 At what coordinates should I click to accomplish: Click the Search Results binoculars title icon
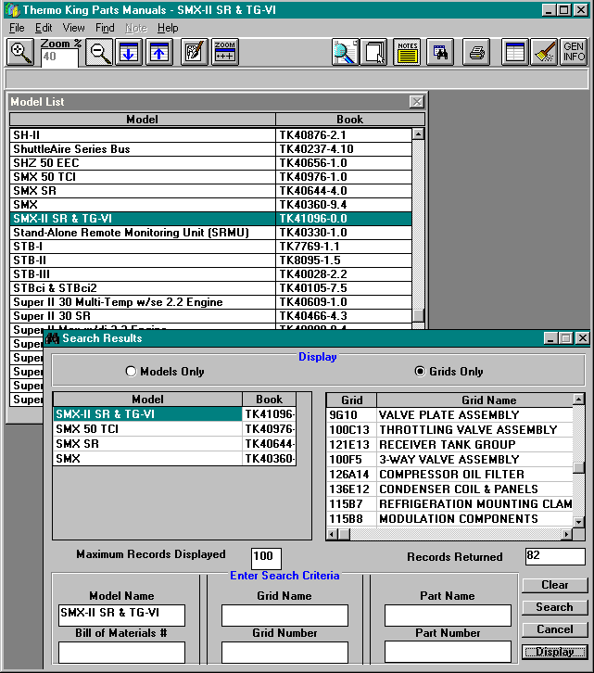click(53, 338)
